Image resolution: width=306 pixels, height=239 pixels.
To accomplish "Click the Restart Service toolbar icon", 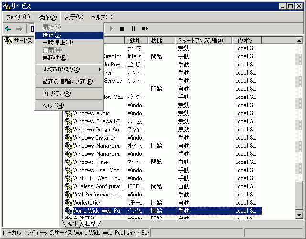I will (144, 29).
